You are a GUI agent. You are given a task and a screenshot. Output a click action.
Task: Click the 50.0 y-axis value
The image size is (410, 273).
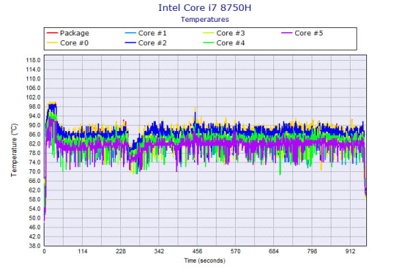35,218
